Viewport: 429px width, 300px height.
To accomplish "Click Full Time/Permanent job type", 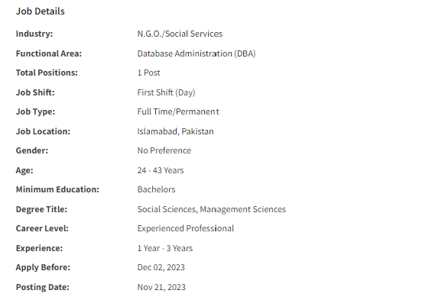I will (178, 111).
